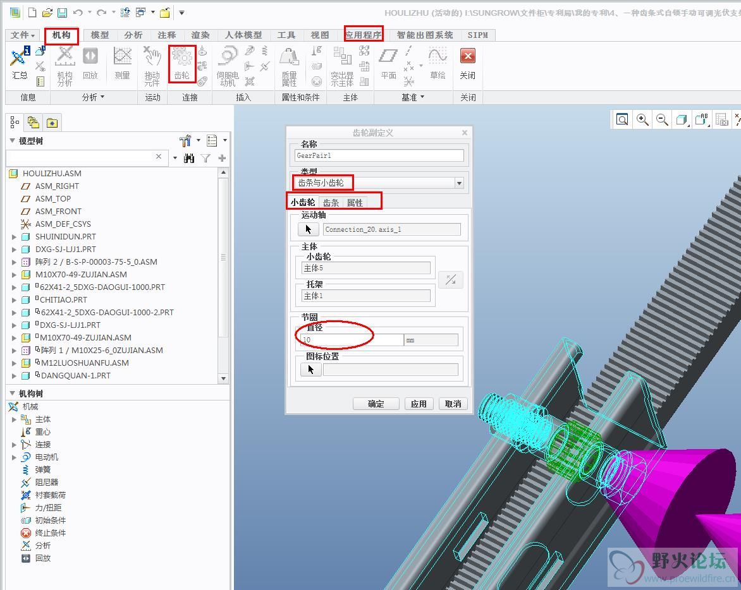The image size is (741, 590).
Task: Click the zoom in magnifier icon
Action: click(x=642, y=120)
